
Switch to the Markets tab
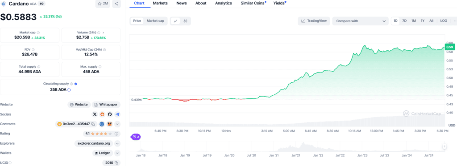coord(160,3)
